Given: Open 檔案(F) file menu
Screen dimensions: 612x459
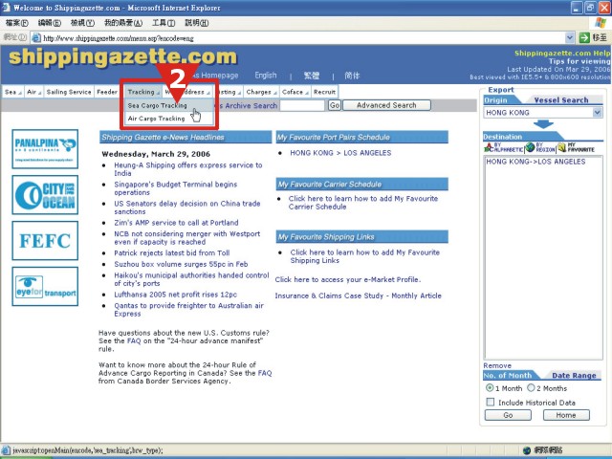Looking at the screenshot, I should pyautogui.click(x=17, y=23).
